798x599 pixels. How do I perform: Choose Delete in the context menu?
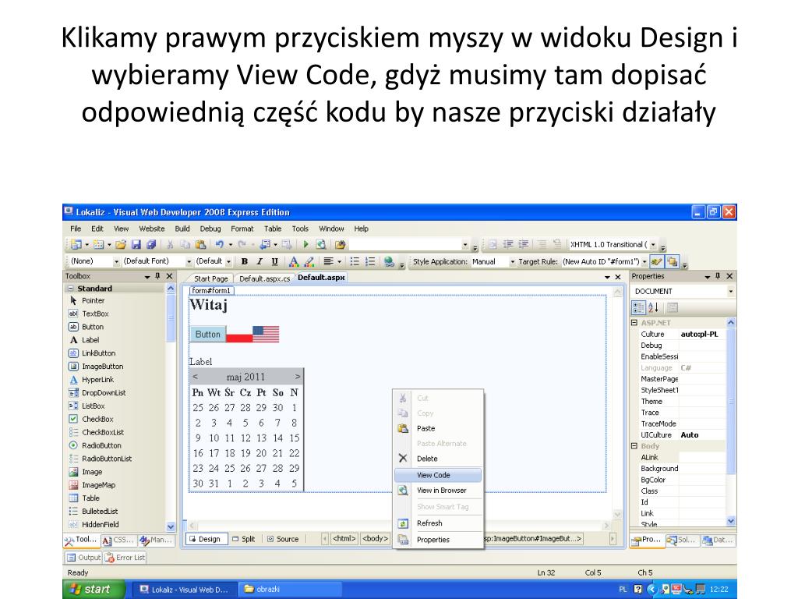(x=438, y=459)
